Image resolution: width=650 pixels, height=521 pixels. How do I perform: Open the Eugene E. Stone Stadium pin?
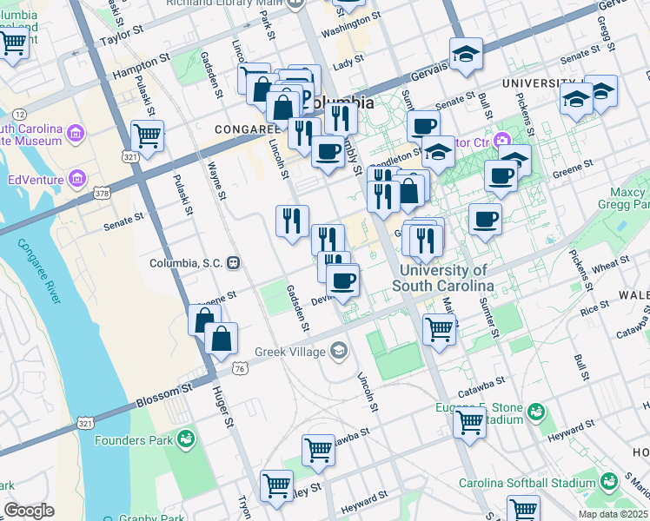point(536,413)
